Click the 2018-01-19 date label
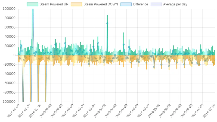The height and width of the screenshot is (122, 217). 13,111
